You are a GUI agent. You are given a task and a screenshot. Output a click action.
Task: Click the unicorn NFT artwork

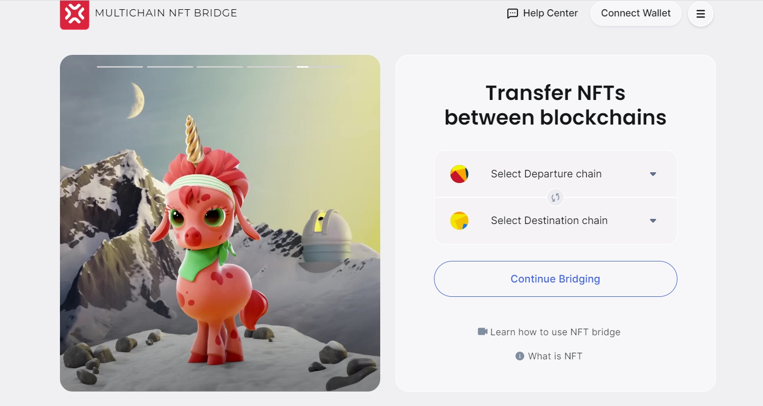click(220, 223)
